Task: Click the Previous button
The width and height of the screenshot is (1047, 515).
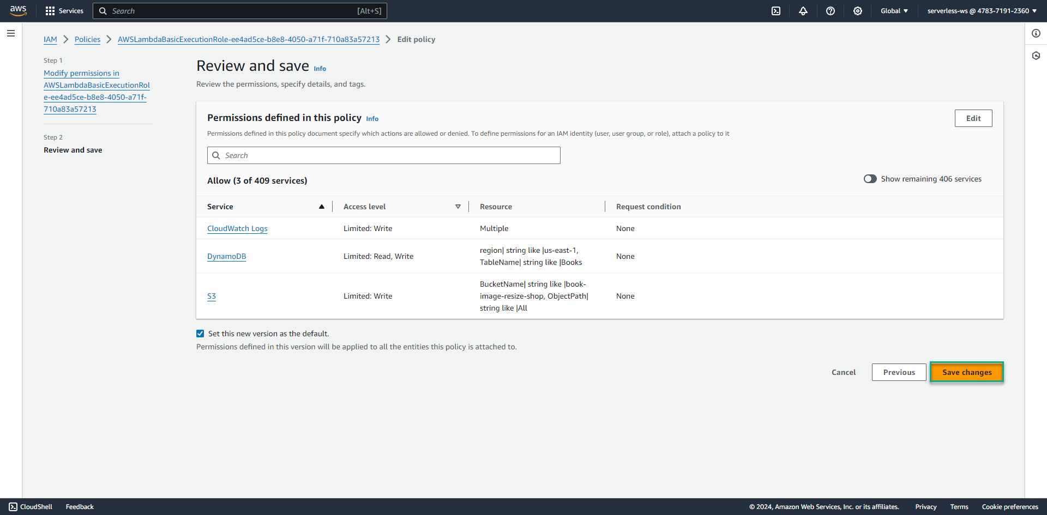Action: tap(899, 372)
